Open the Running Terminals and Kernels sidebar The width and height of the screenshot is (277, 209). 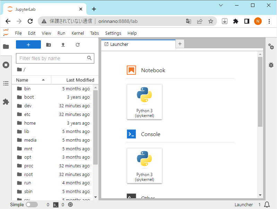point(6,65)
